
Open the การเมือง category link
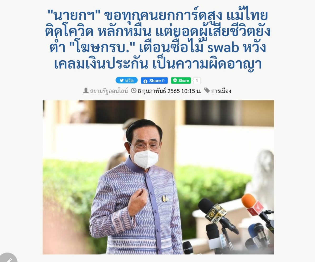click(x=221, y=91)
